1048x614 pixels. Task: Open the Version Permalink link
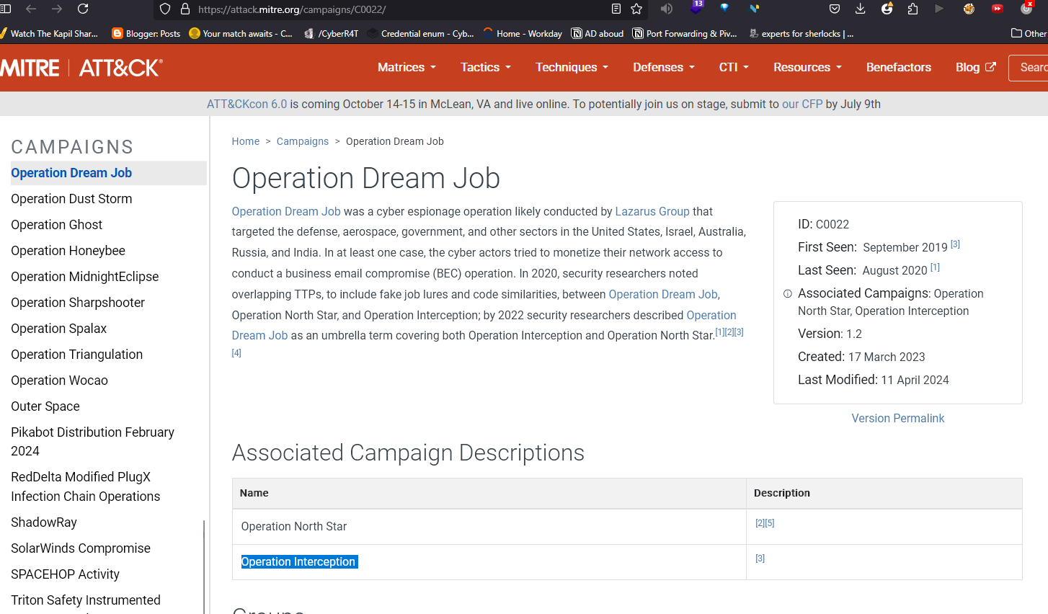pyautogui.click(x=898, y=418)
